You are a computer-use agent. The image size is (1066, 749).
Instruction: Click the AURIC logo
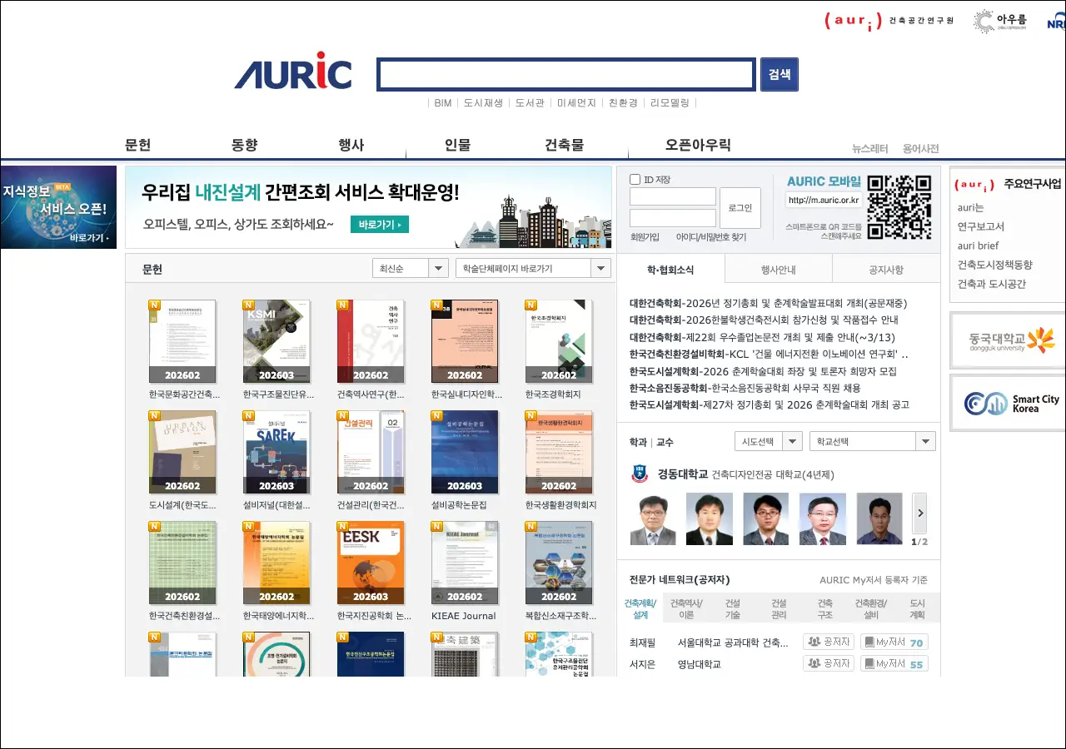click(x=293, y=73)
